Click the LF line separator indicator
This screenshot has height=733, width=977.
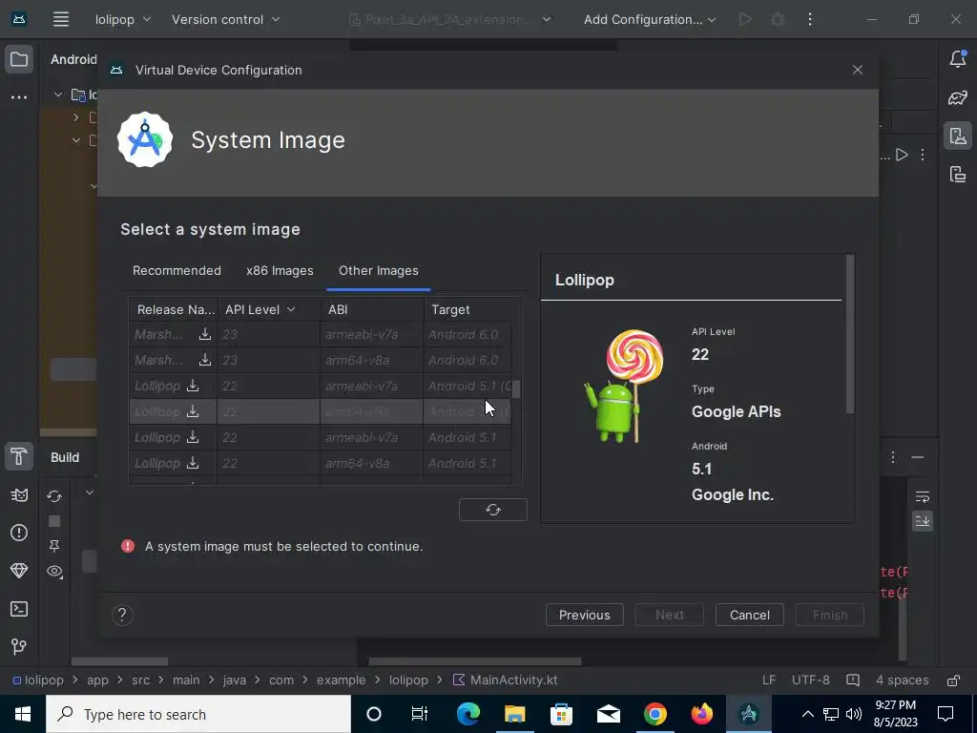click(x=769, y=680)
